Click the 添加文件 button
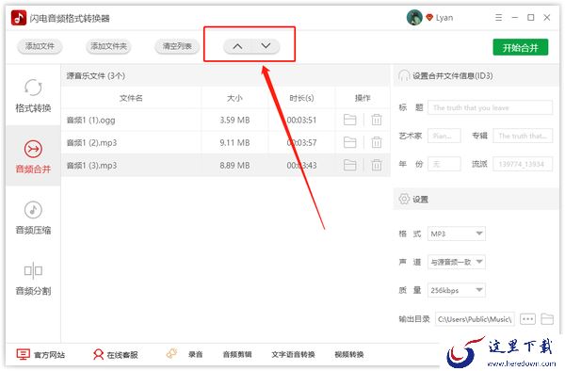 click(x=40, y=46)
